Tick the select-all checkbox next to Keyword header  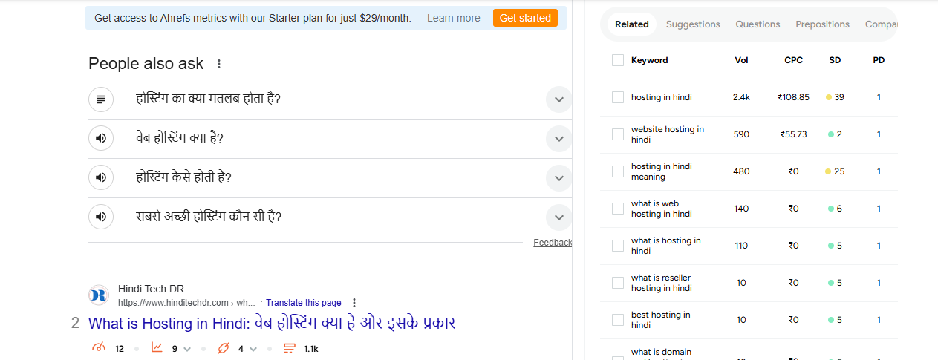click(618, 60)
